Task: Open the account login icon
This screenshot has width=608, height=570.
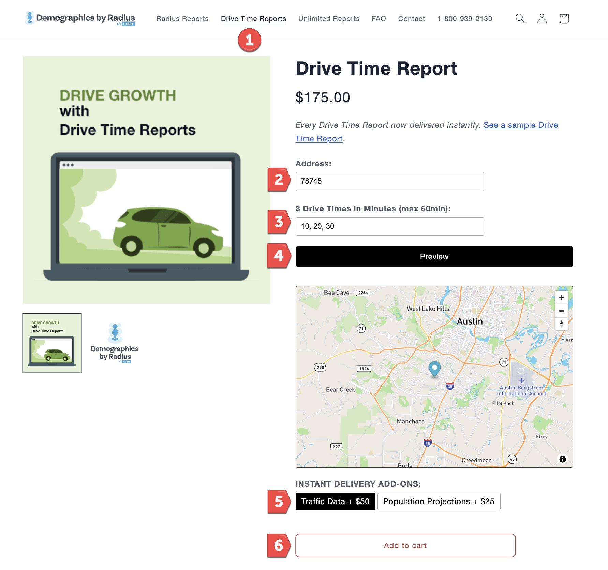Action: coord(542,18)
